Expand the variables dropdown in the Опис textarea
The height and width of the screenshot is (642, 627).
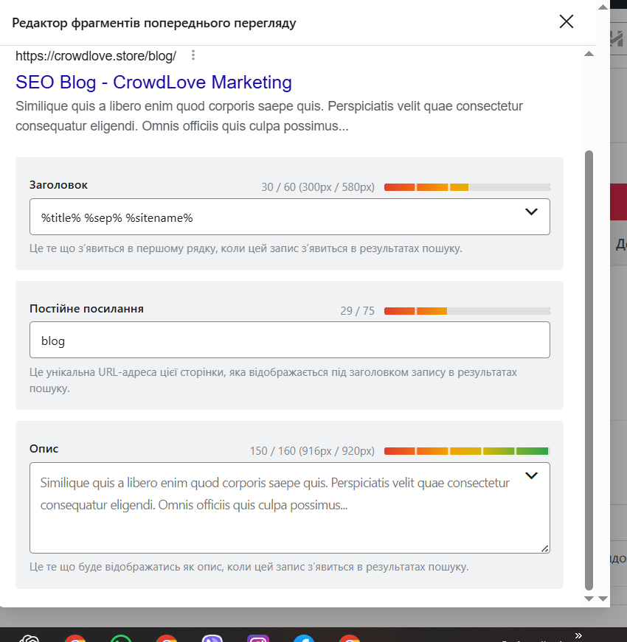(531, 475)
